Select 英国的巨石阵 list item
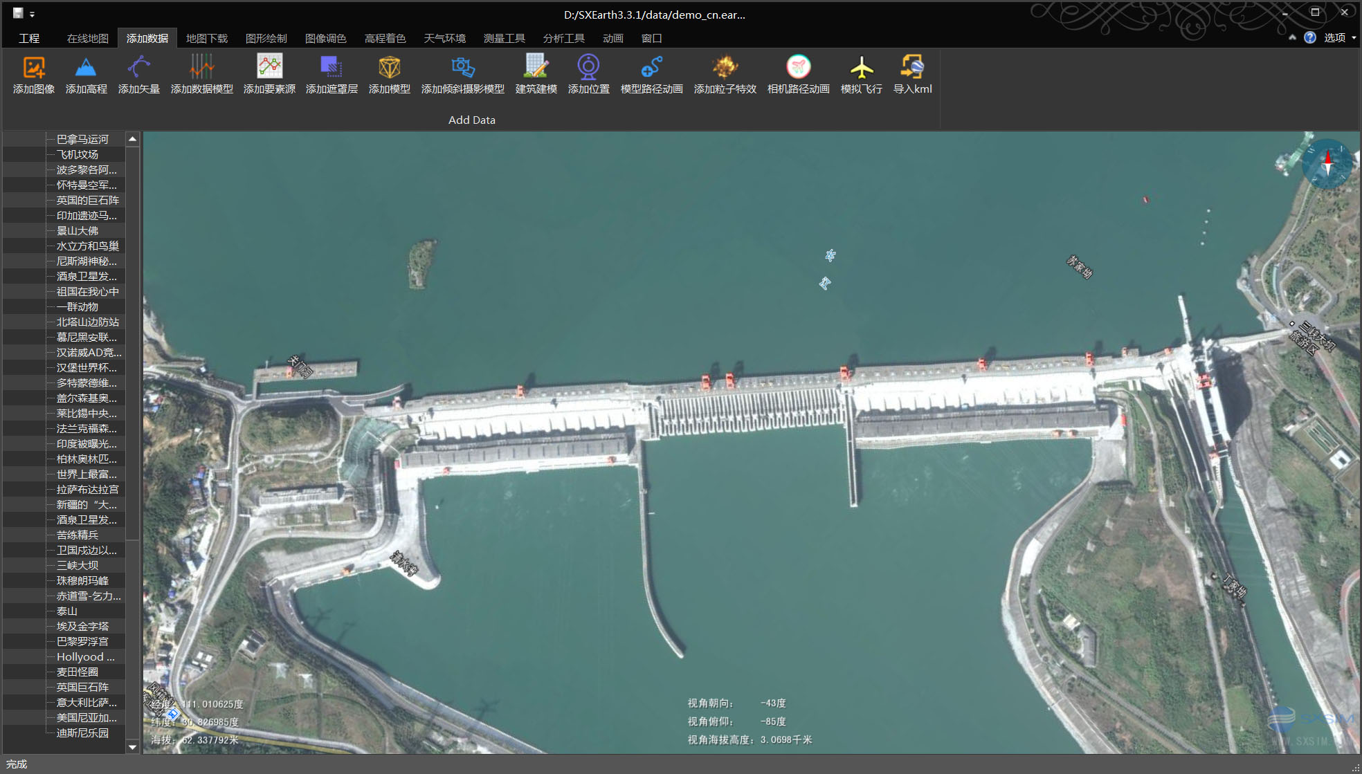 [88, 200]
